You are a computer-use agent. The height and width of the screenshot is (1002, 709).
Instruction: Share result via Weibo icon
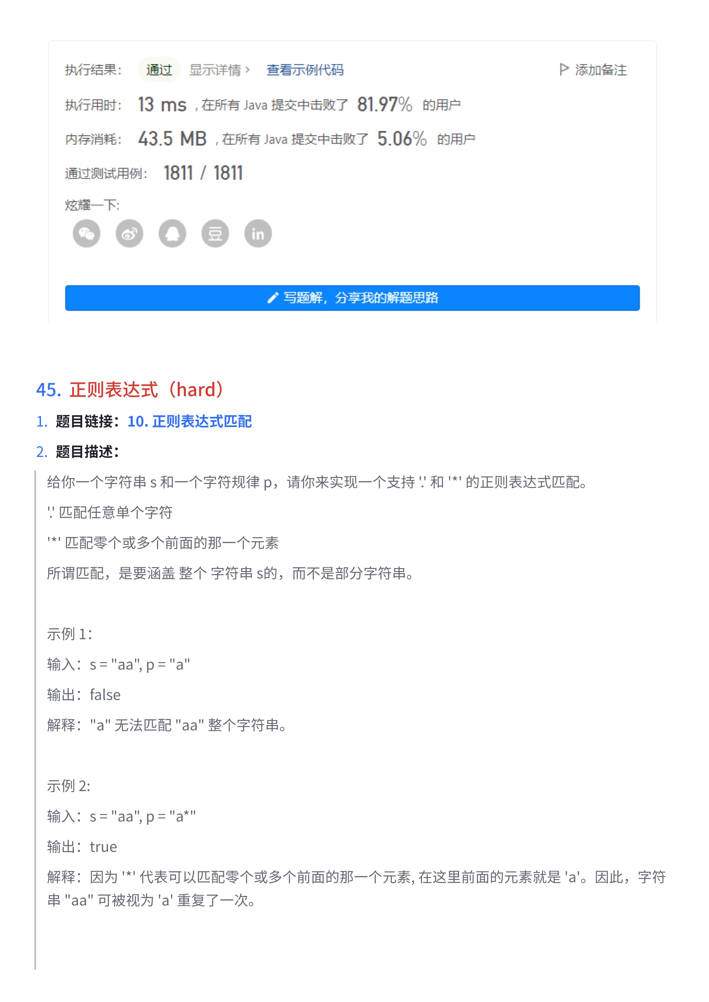pos(129,233)
